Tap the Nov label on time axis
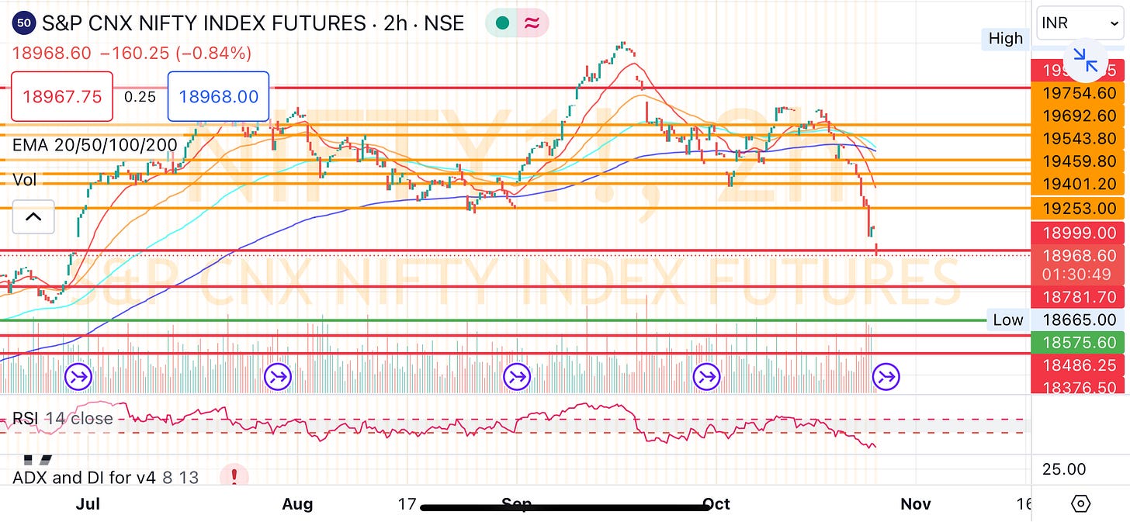Viewport: 1130px width, 522px height. [915, 504]
